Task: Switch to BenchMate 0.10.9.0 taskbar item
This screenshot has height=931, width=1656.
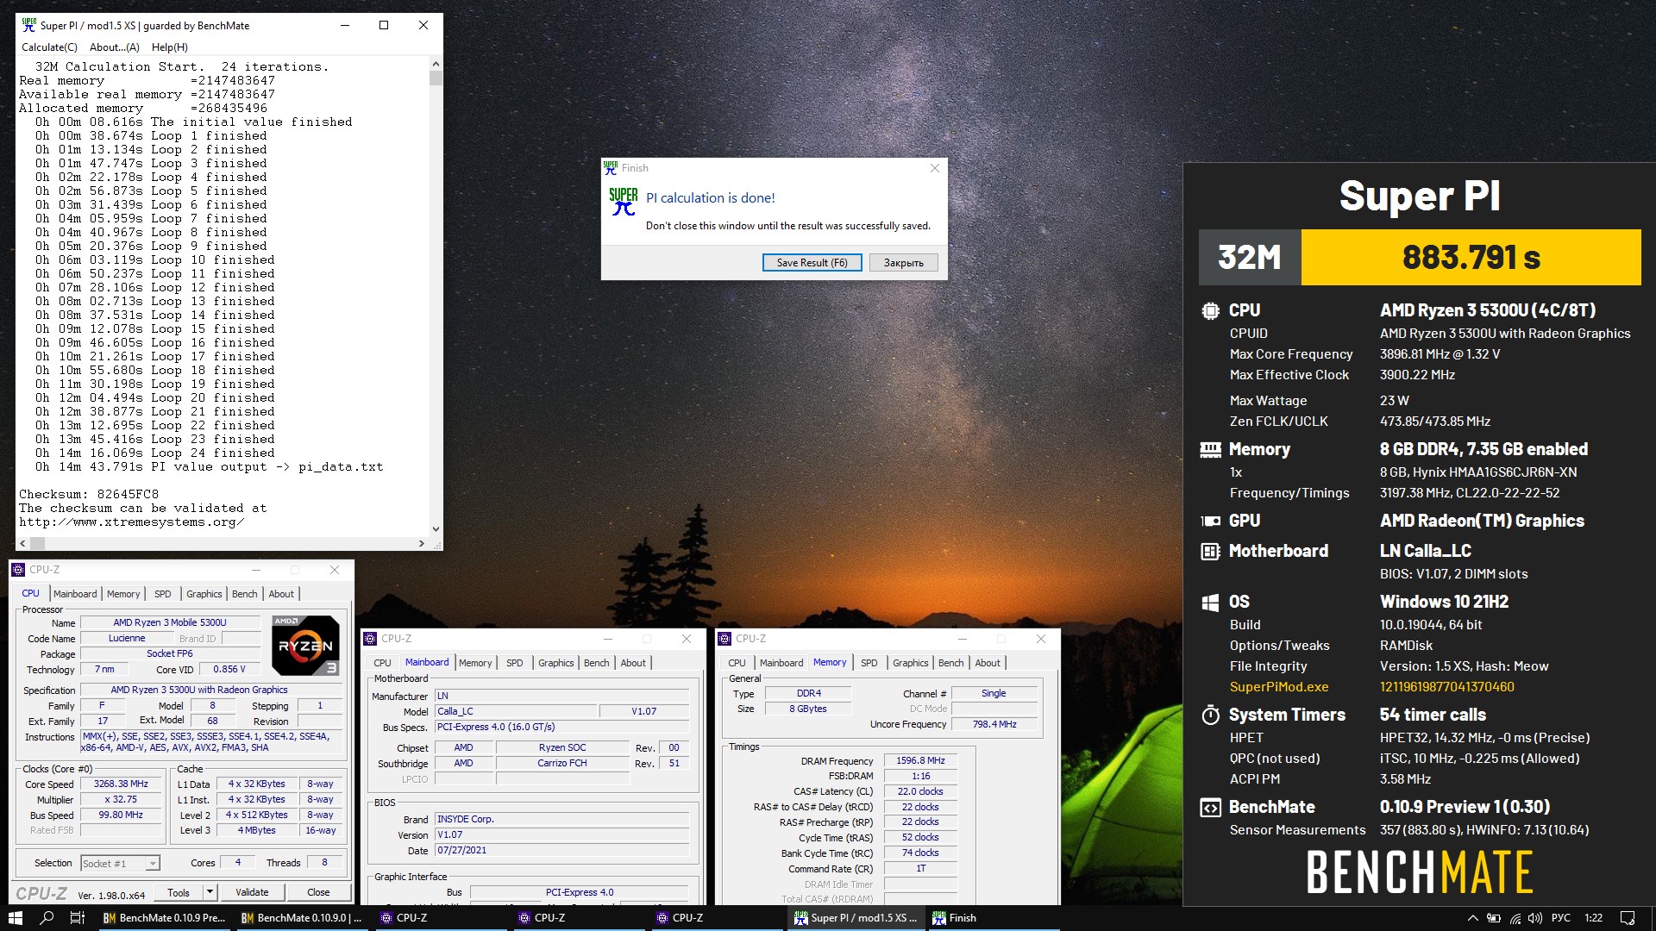Action: coord(302,918)
